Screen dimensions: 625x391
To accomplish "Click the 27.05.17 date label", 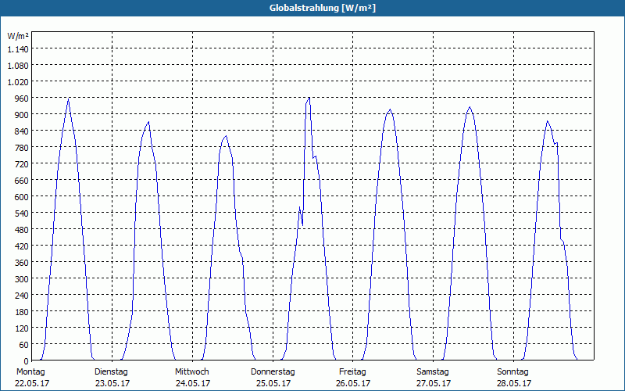I will point(434,383).
